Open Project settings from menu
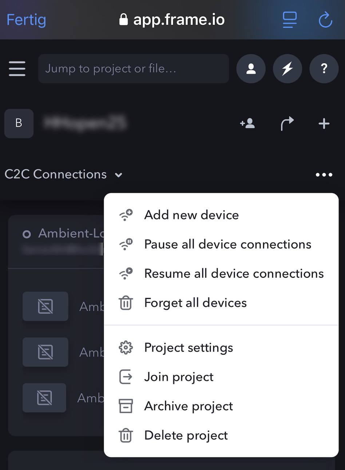The height and width of the screenshot is (470, 345). (221, 348)
